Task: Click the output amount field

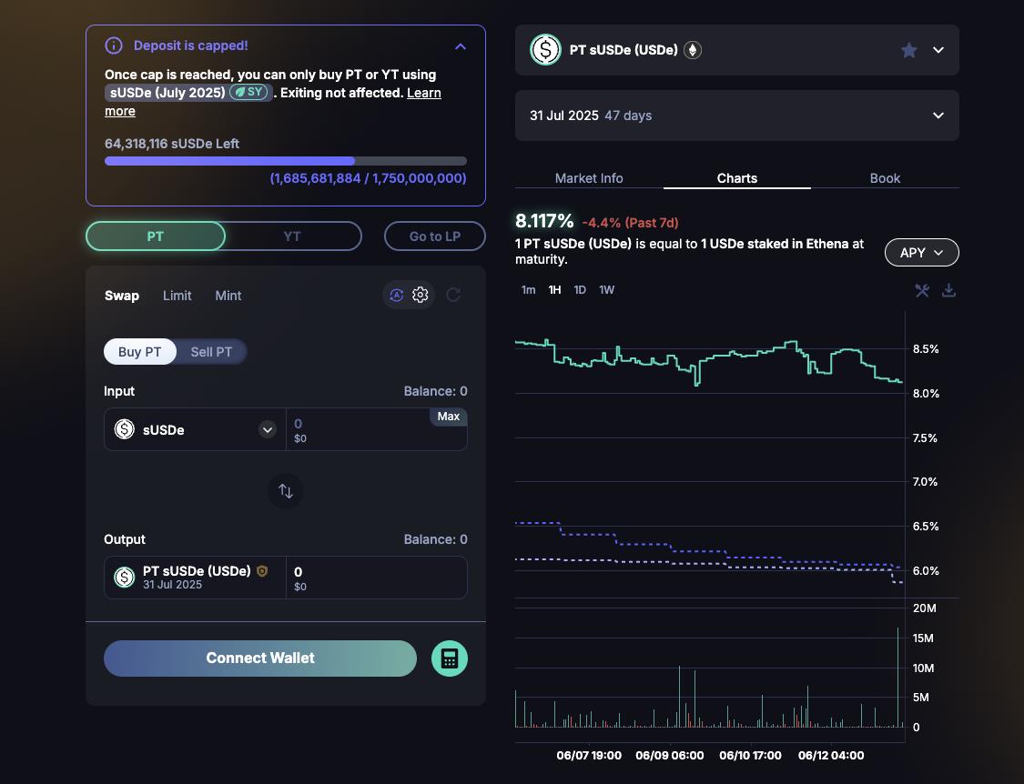Action: pos(377,578)
